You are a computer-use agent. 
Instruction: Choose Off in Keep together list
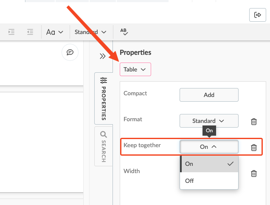(x=209, y=181)
